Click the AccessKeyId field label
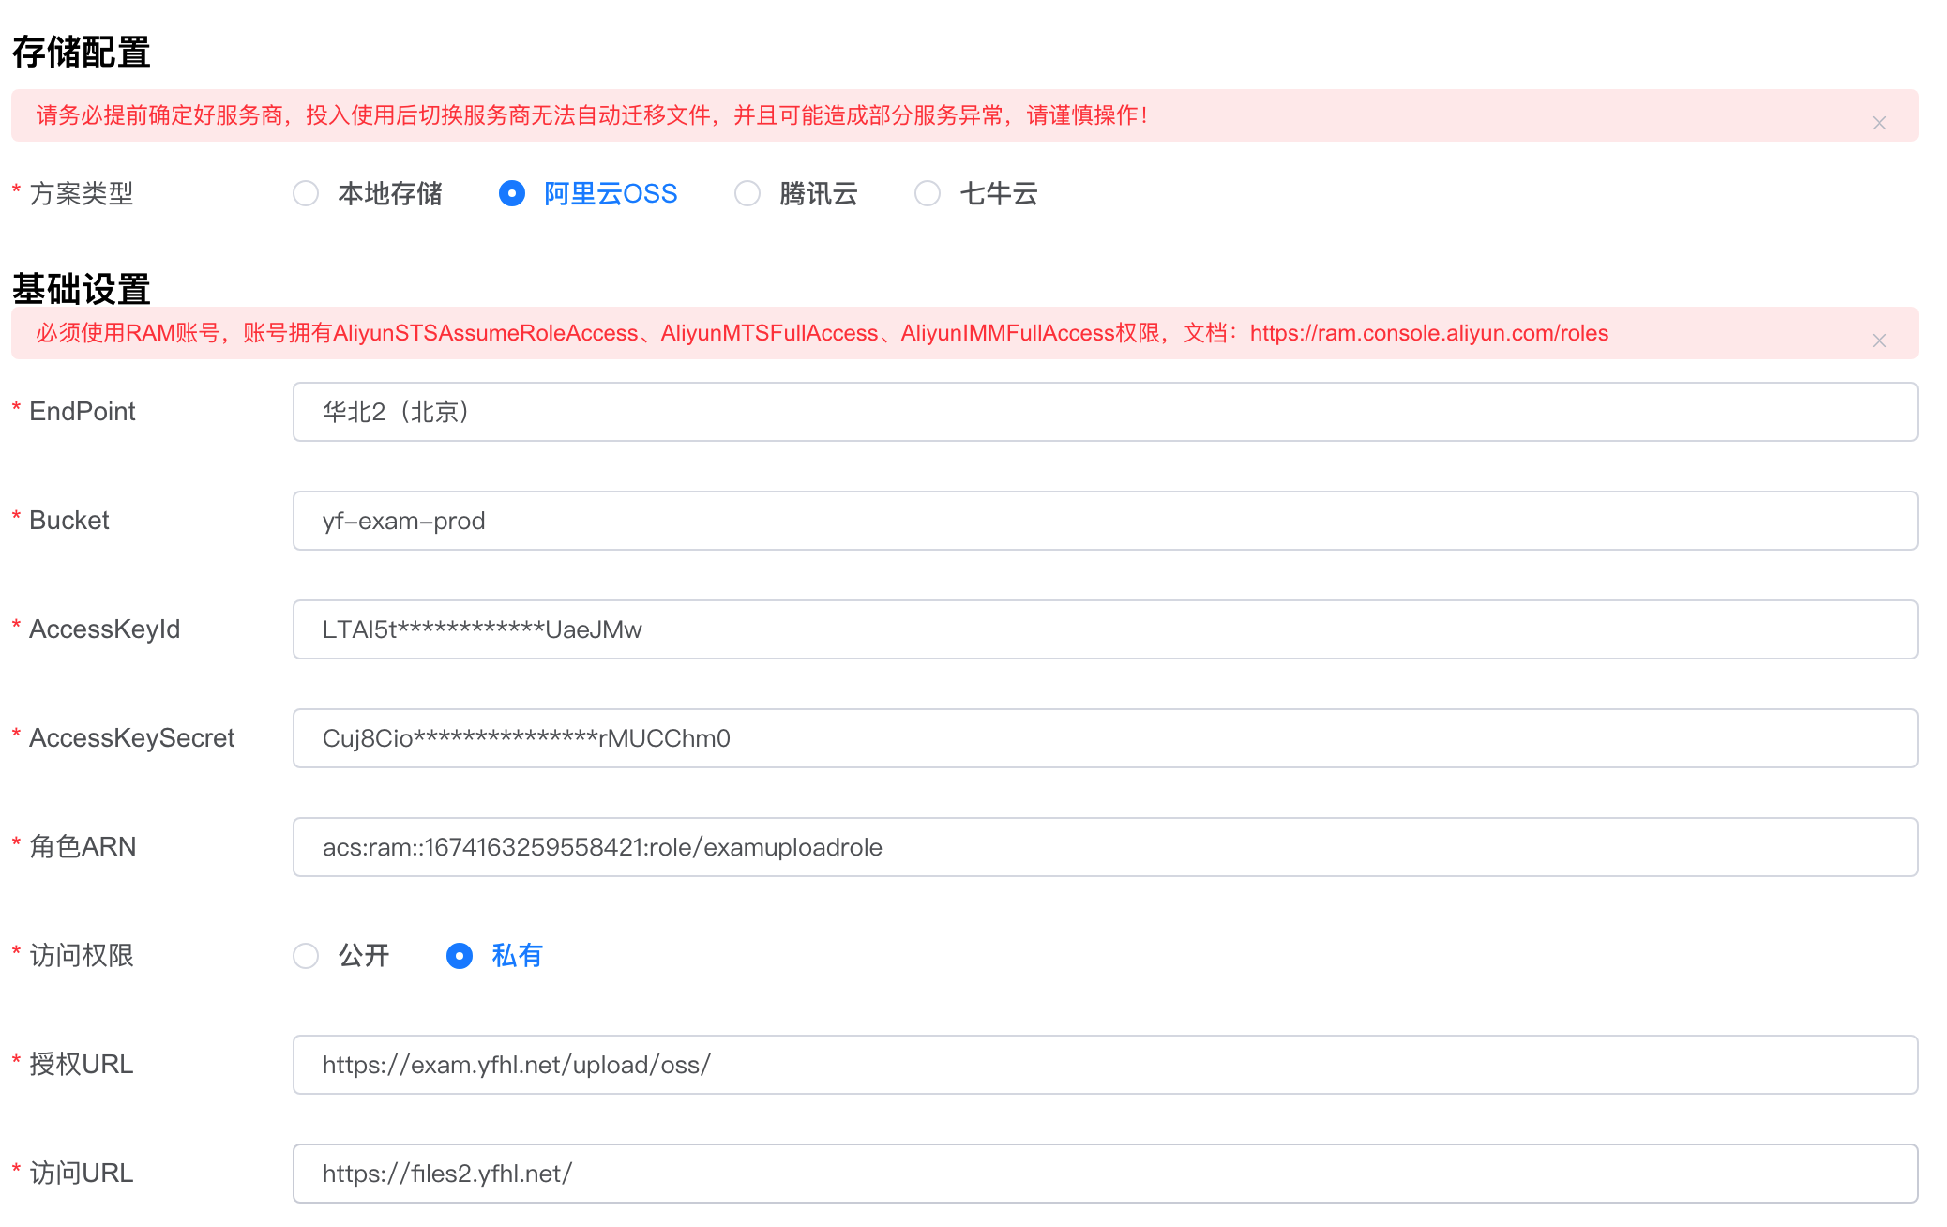 point(105,629)
